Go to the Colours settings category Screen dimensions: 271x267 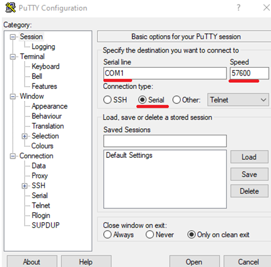pyautogui.click(x=43, y=146)
